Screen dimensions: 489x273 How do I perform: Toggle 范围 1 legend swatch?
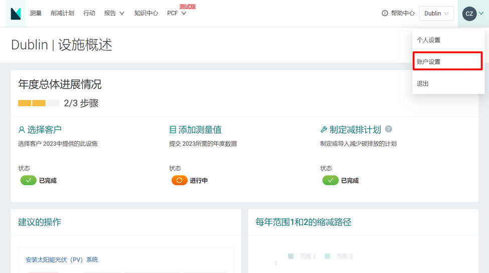(x=291, y=256)
